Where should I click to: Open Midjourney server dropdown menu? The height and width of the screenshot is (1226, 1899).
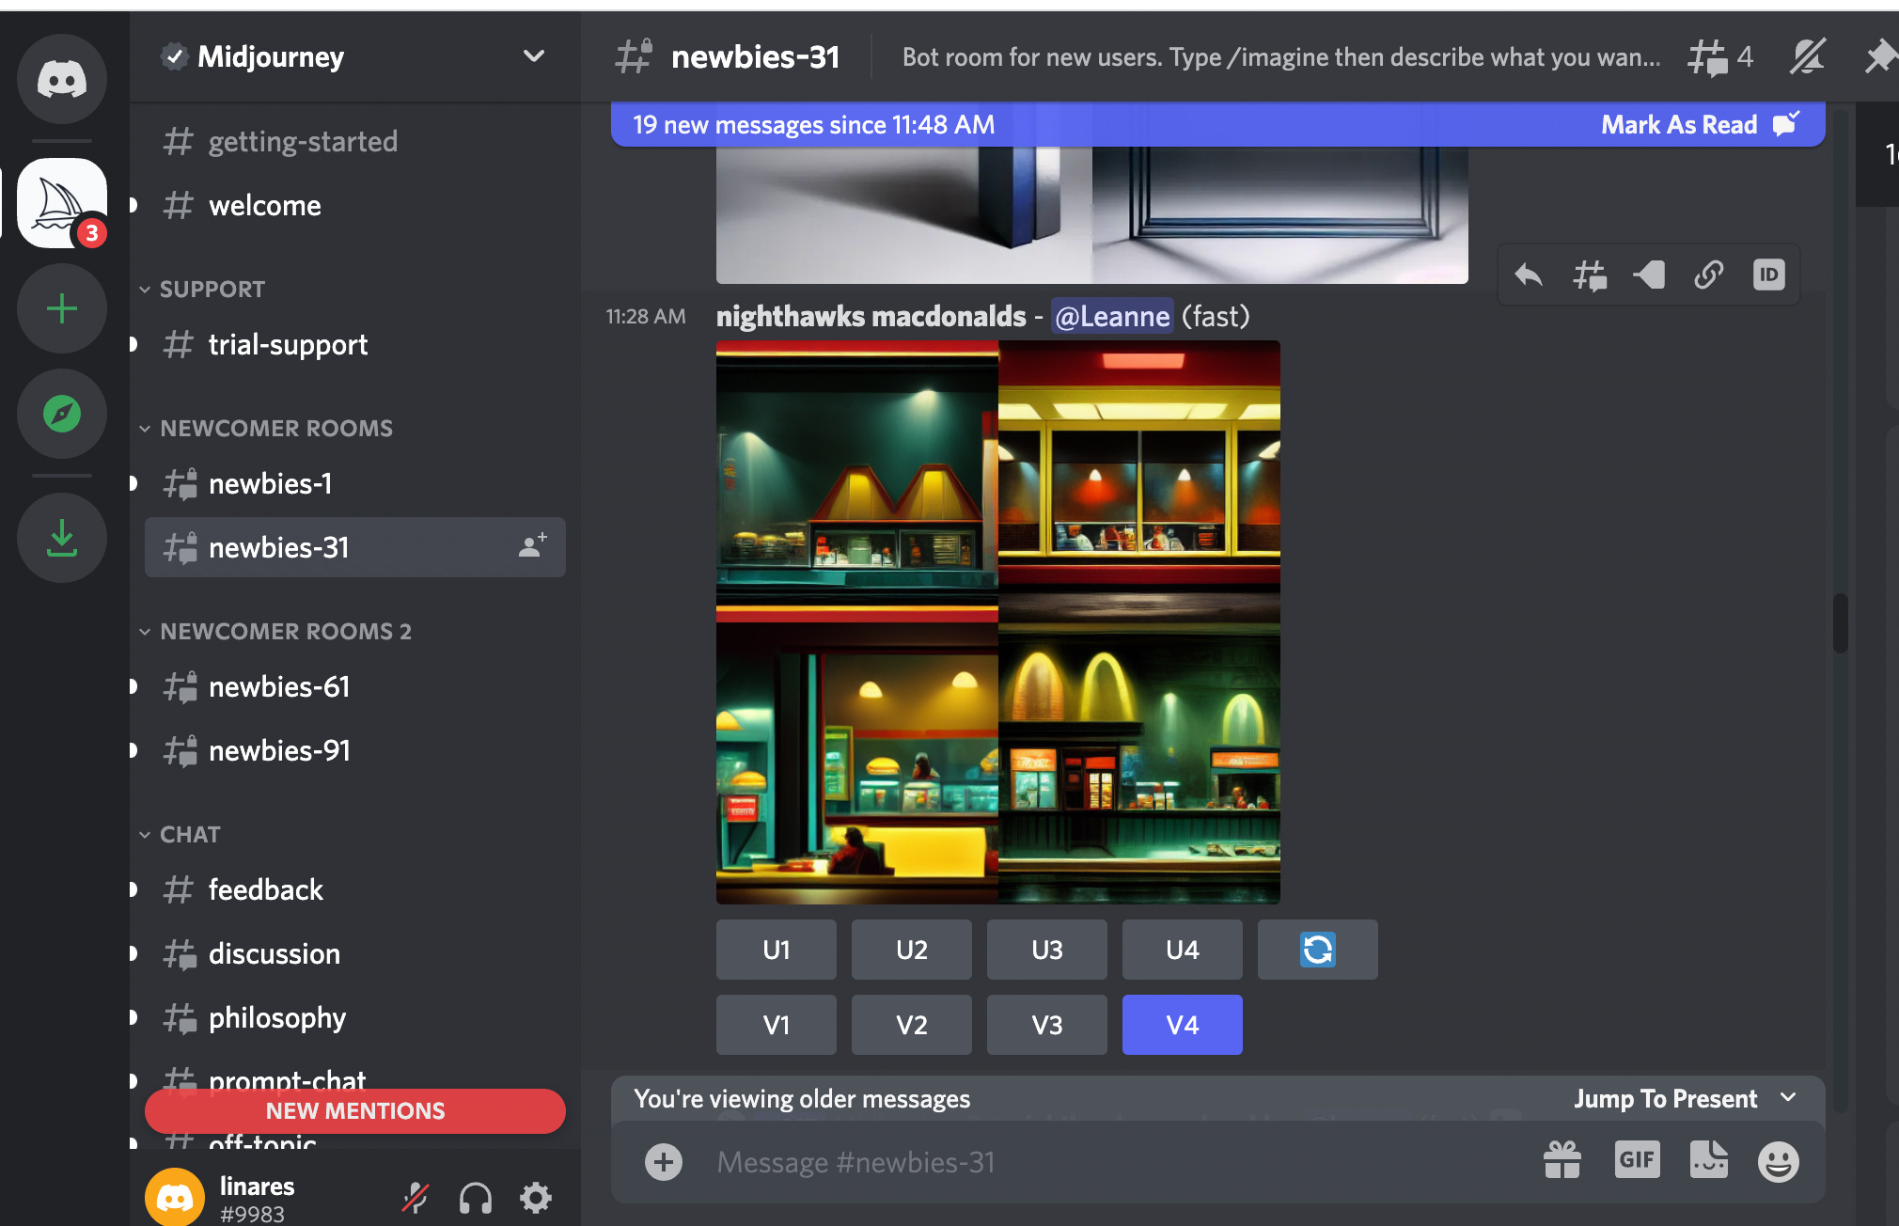534,56
